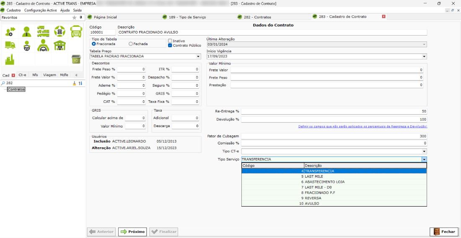Open the Tabela Preço dropdown
The width and height of the screenshot is (461, 238).
tap(198, 56)
